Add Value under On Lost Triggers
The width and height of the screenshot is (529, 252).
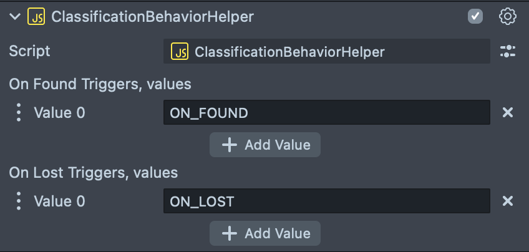click(x=265, y=233)
